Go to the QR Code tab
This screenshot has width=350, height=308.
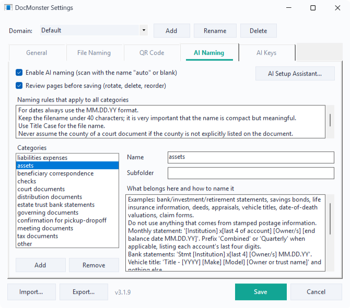tap(152, 53)
